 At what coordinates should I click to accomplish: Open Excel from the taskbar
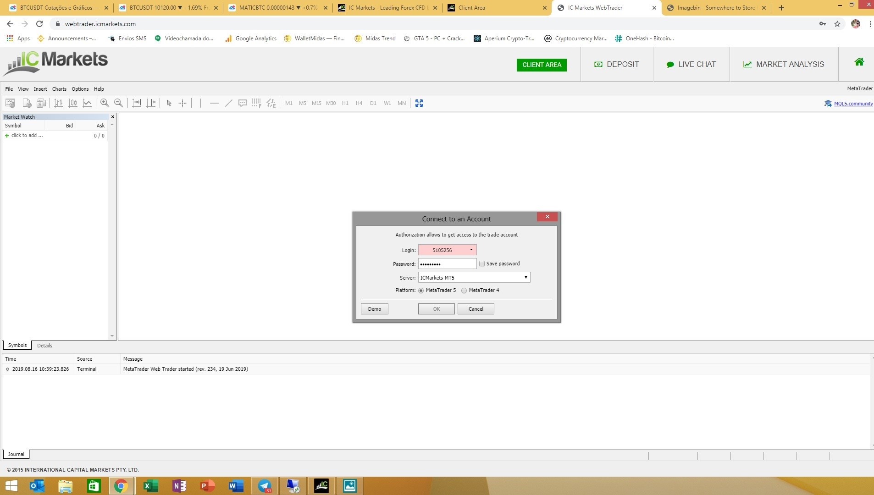pos(150,486)
